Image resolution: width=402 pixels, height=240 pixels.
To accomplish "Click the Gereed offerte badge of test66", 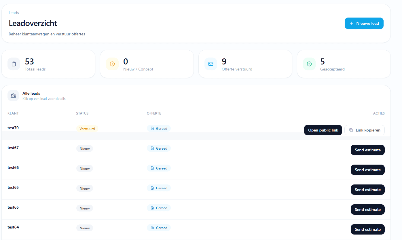I will coord(159,168).
